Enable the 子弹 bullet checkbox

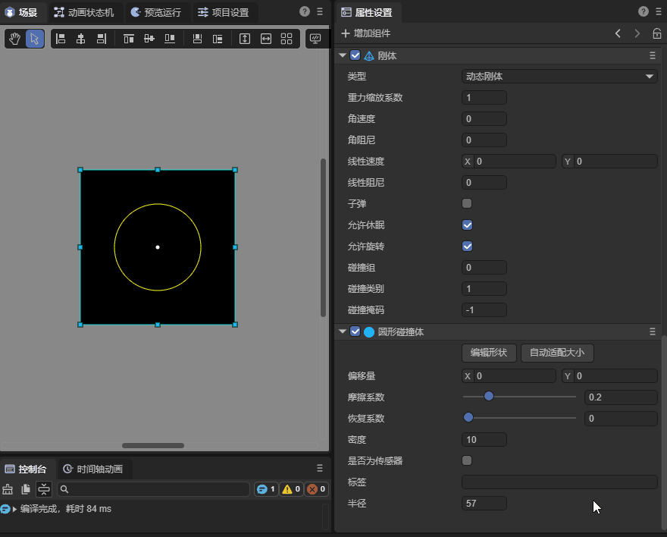point(467,203)
